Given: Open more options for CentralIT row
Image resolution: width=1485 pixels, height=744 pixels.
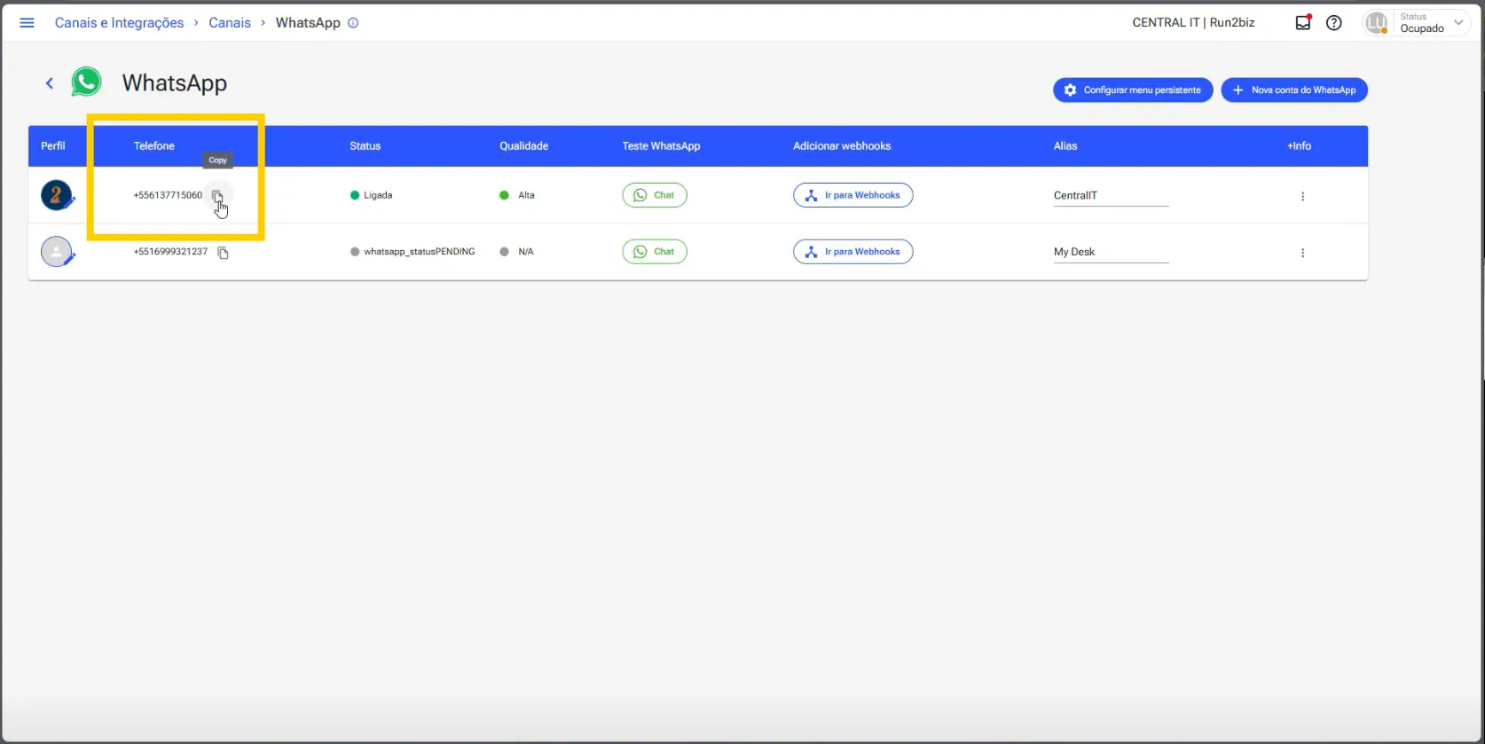Looking at the screenshot, I should 1302,196.
